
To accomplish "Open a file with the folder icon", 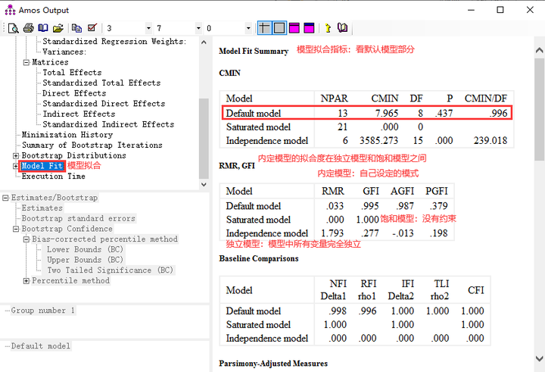I will pos(58,28).
